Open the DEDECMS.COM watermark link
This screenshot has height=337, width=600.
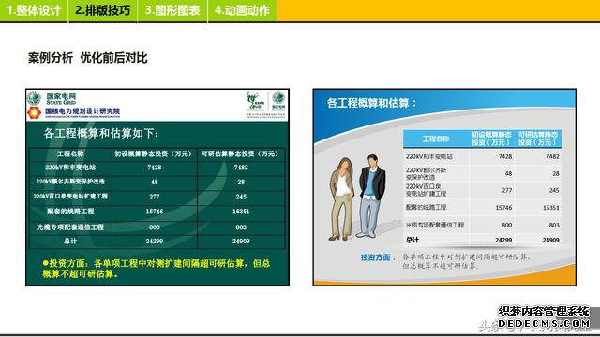click(x=544, y=324)
